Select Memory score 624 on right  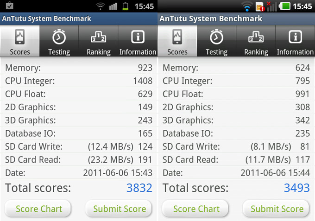click(x=302, y=68)
